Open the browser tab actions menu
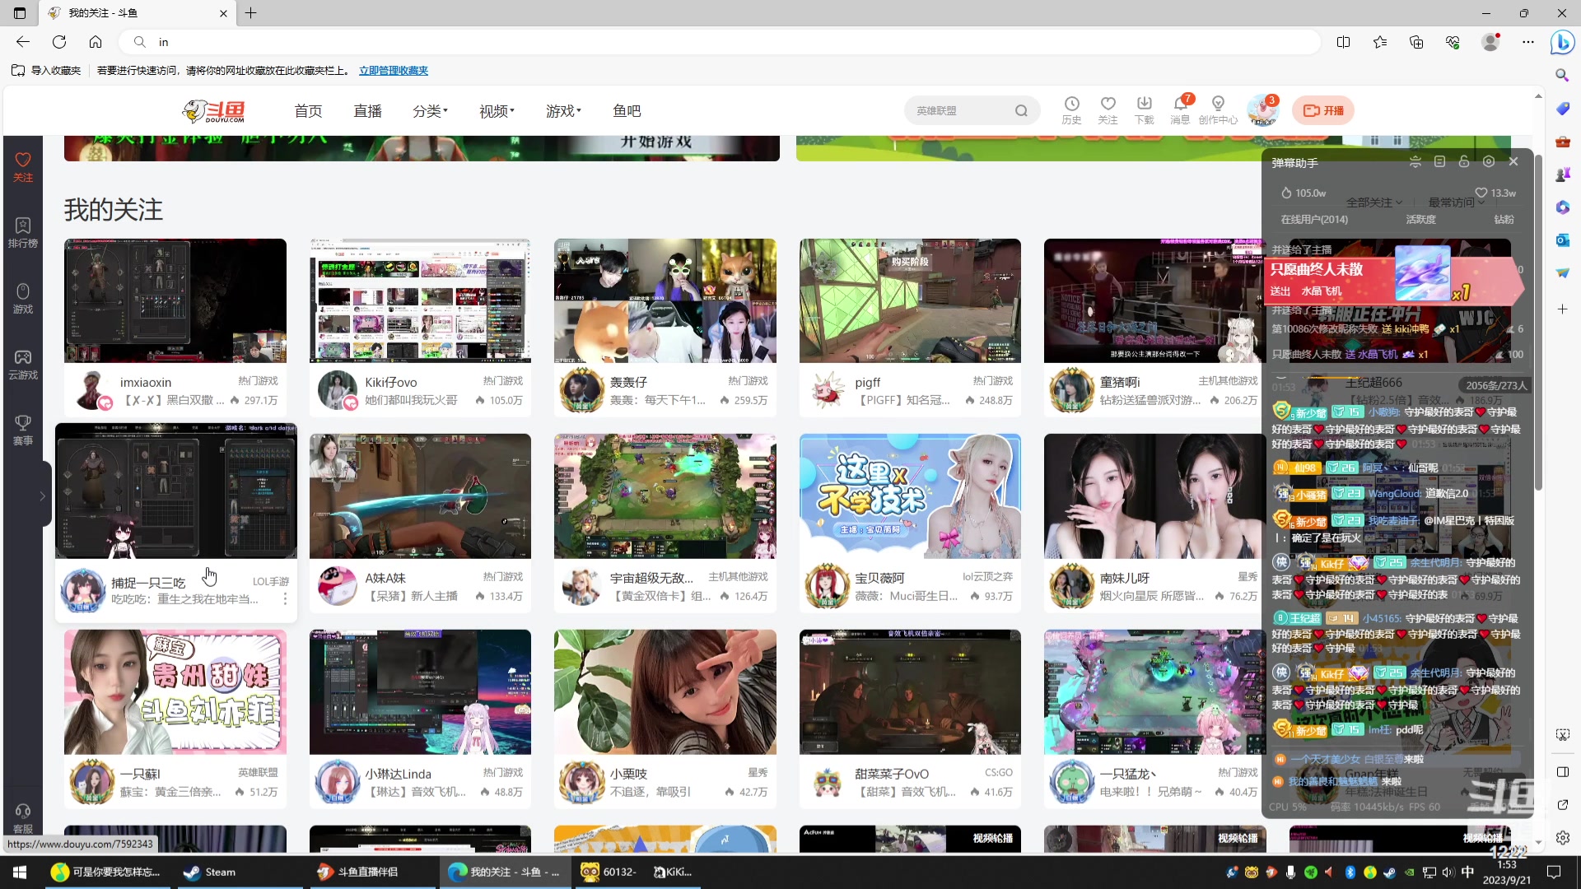 point(20,13)
